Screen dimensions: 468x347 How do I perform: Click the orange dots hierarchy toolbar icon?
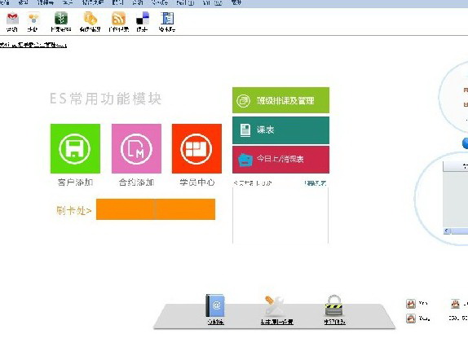33,19
